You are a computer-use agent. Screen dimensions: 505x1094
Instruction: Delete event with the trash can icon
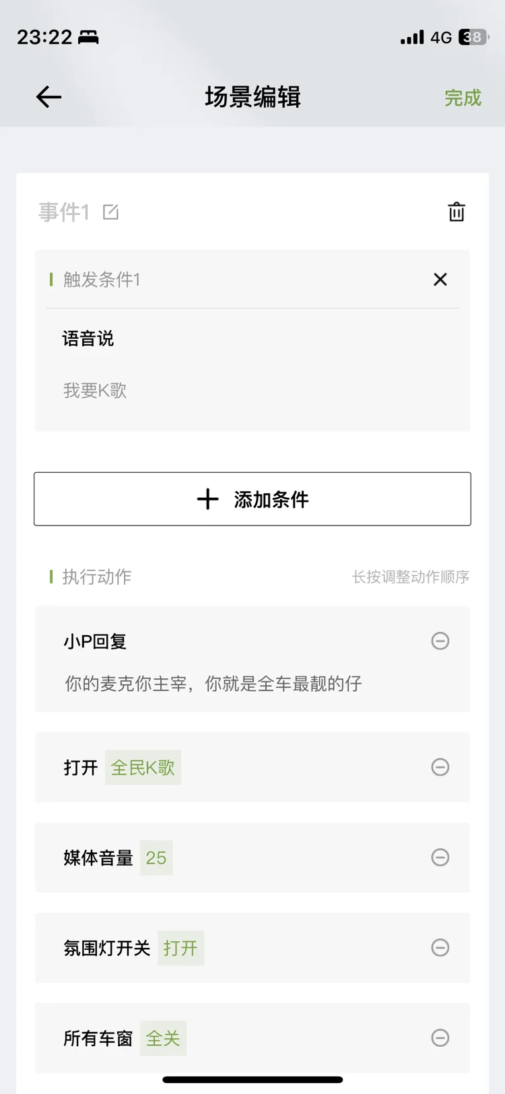(x=457, y=212)
